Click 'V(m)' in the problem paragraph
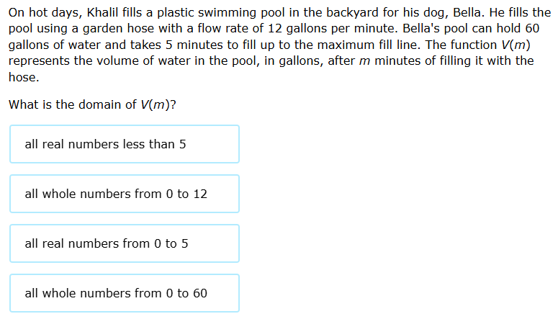Image resolution: width=558 pixels, height=319 pixels. click(x=516, y=45)
